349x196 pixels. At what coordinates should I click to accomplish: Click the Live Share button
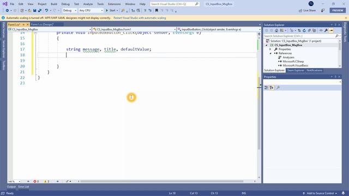click(307, 10)
